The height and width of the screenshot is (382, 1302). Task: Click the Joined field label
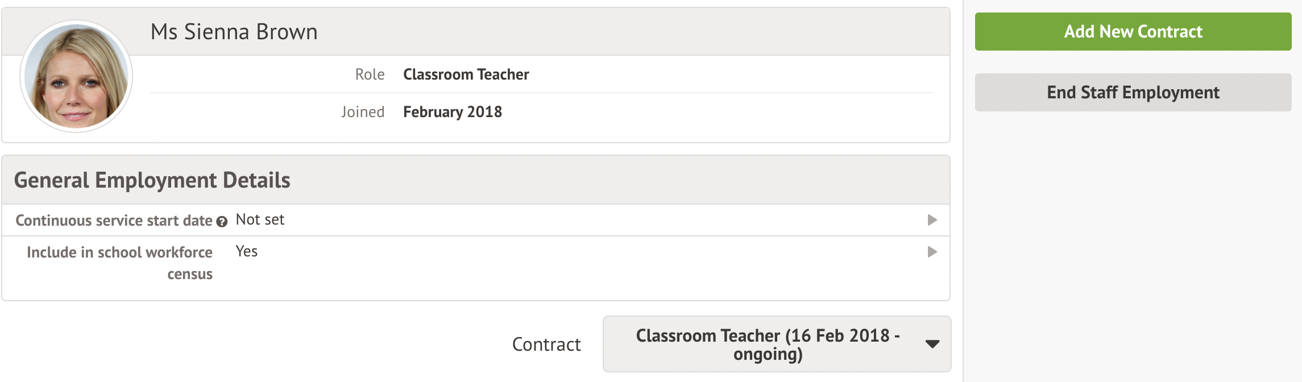click(x=363, y=112)
